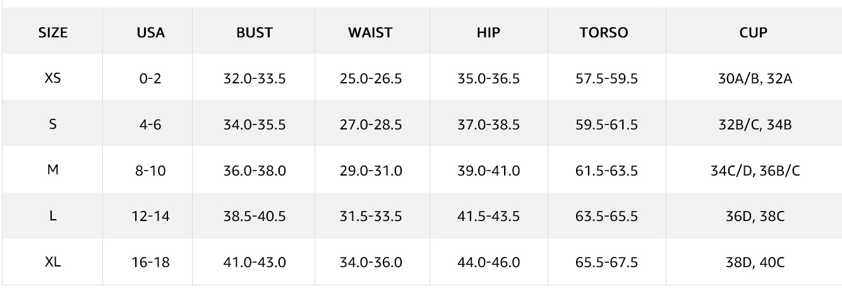Click torso value 57.5-59.5

pos(606,80)
